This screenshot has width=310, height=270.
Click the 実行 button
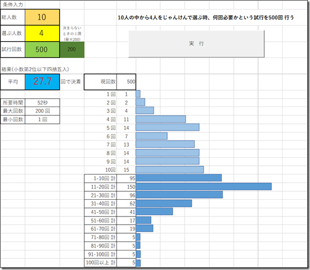pos(196,44)
